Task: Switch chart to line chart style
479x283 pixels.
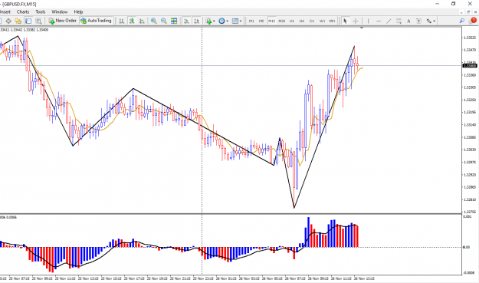Action: [x=142, y=21]
